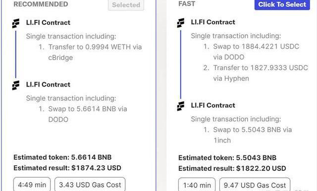This screenshot has width=317, height=191.
Task: Click the 1:40 min duration badge
Action: pyautogui.click(x=197, y=185)
